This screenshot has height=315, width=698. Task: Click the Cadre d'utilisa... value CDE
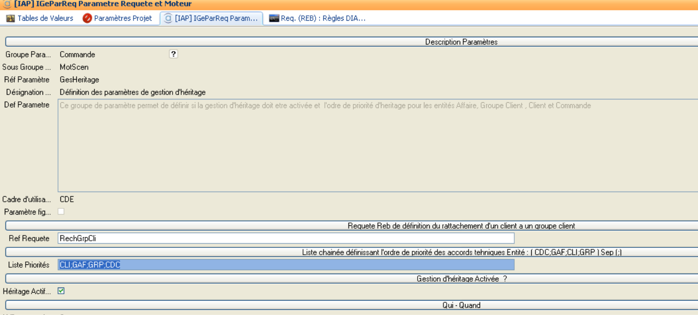(67, 199)
